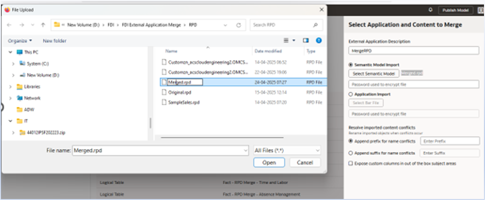Click semantic model password field
Image resolution: width=485 pixels, height=200 pixels.
point(414,84)
